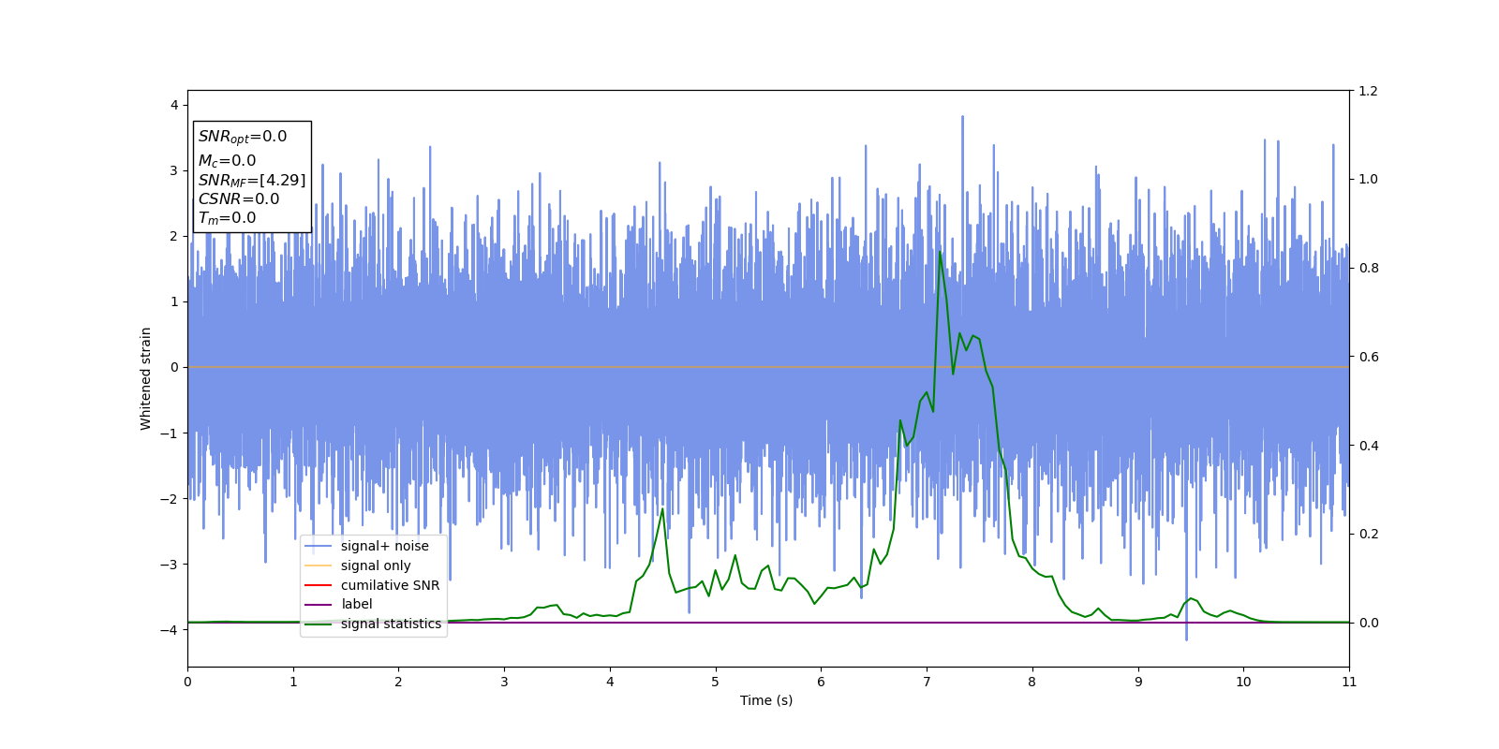Click the x-axis tick label 11
Screen dimensions: 1499x749
1349,682
